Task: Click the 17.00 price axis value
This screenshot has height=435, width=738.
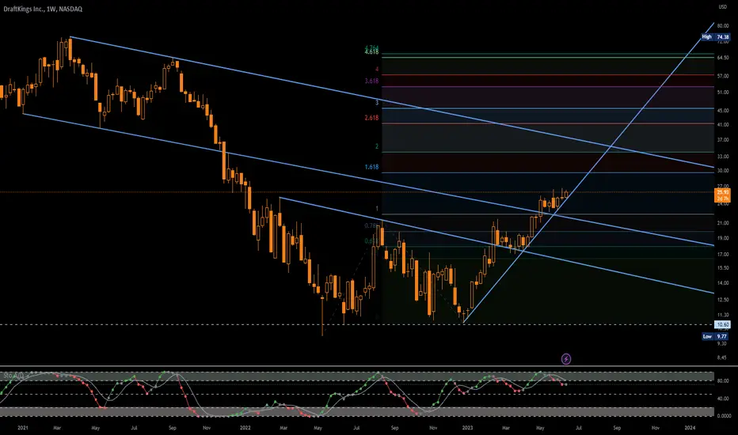Action: tap(722, 255)
